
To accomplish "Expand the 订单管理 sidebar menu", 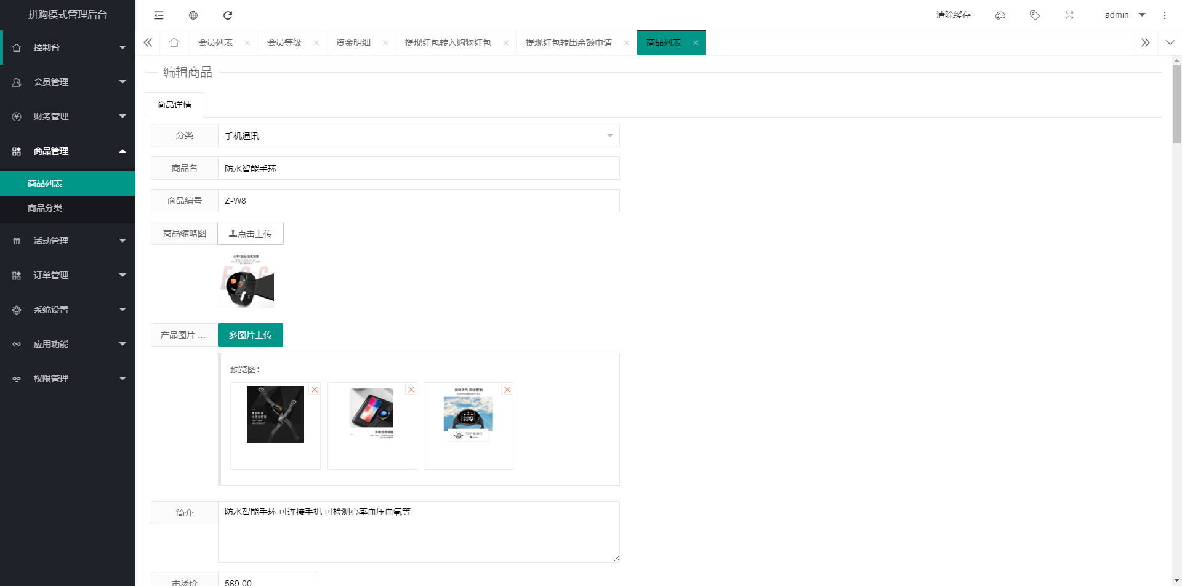I will (x=68, y=275).
